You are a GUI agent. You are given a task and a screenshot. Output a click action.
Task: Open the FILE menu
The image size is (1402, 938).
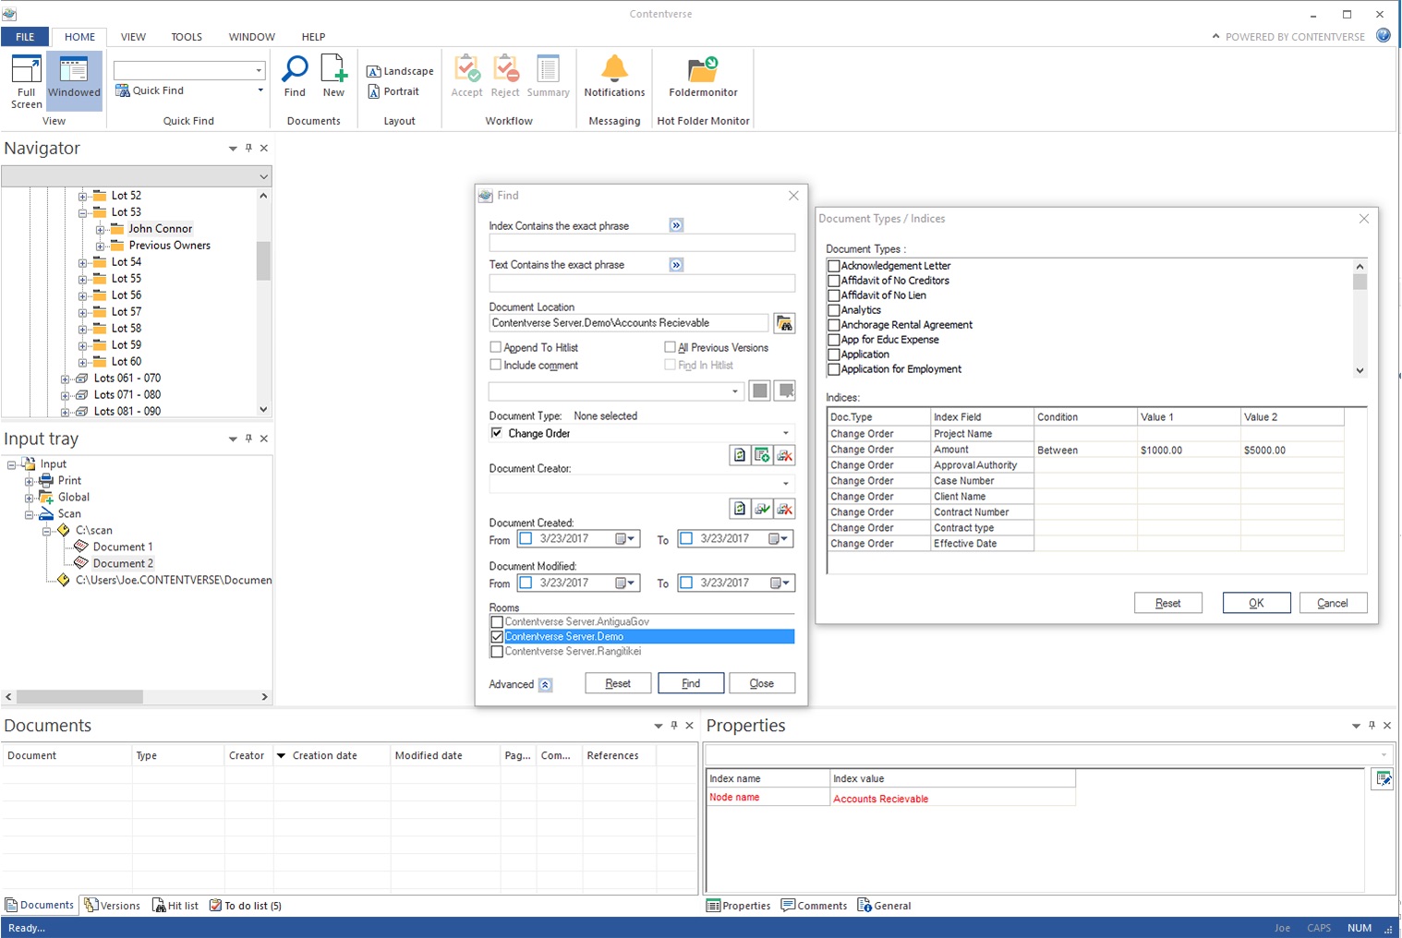(x=25, y=37)
